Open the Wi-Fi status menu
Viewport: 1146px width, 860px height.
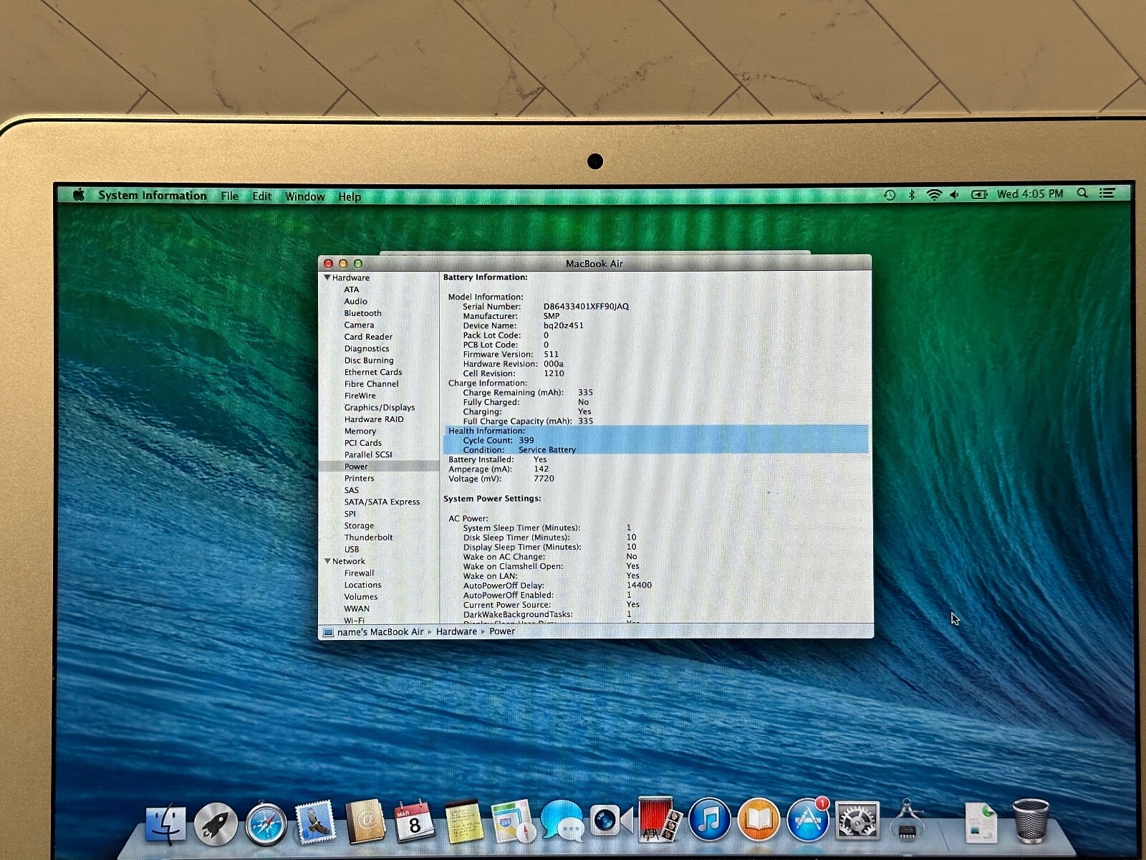(x=934, y=194)
